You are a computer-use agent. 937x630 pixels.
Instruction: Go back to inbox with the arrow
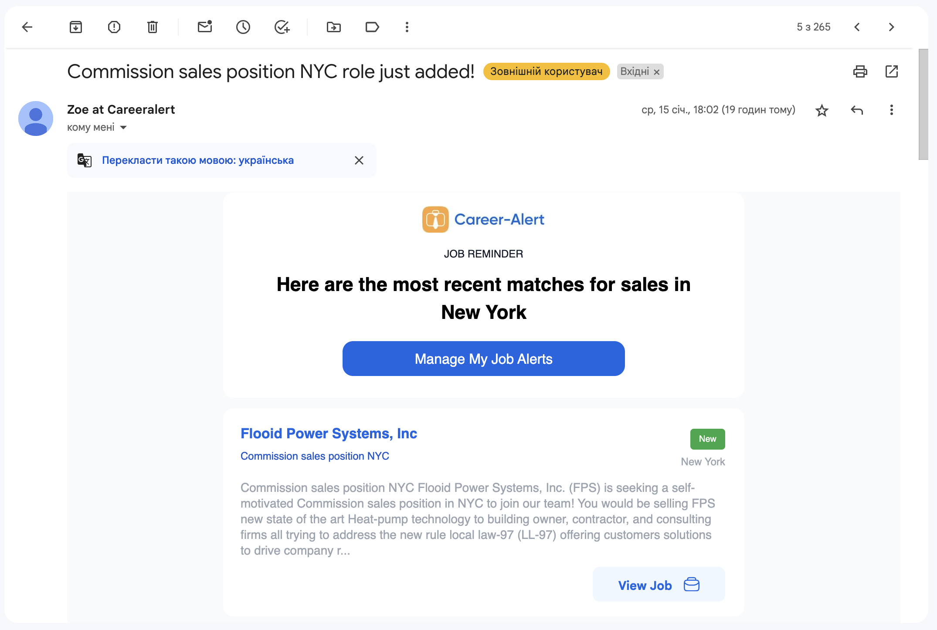[x=27, y=27]
